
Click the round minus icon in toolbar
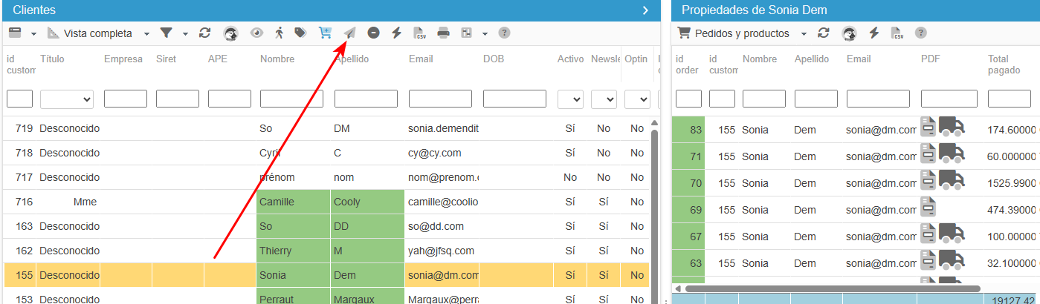374,33
